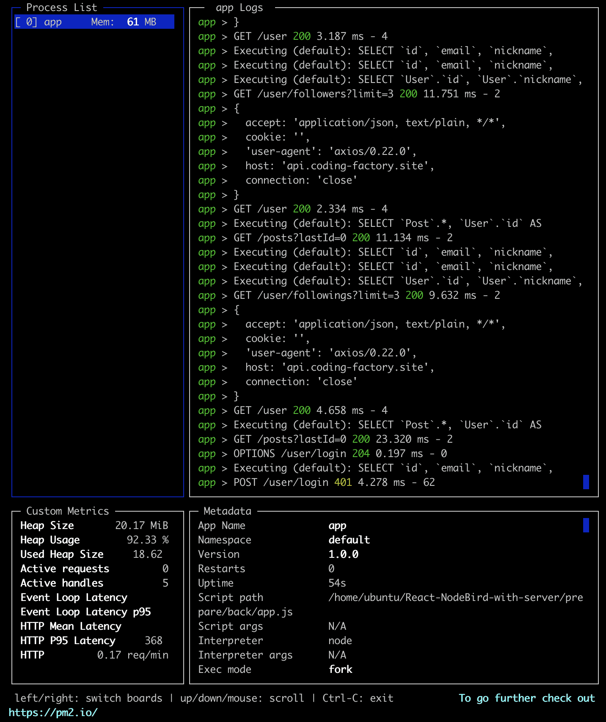Viewport: 606px width, 722px height.
Task: Select the Metadata panel title
Action: click(227, 511)
